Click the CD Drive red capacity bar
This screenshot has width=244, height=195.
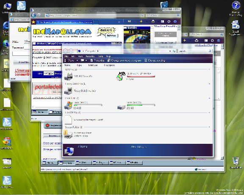click(x=141, y=76)
